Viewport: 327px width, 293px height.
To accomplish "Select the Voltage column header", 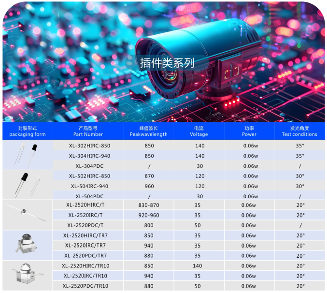I will [x=199, y=132].
